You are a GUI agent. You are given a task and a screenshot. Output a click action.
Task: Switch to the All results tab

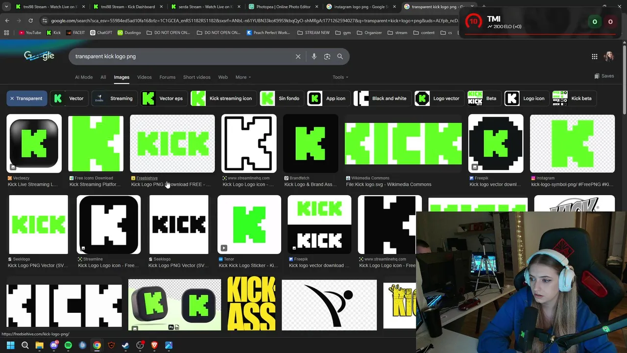pyautogui.click(x=103, y=77)
